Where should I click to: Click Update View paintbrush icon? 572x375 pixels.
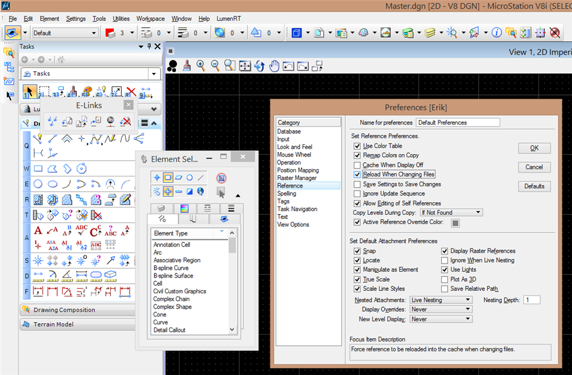(x=186, y=66)
